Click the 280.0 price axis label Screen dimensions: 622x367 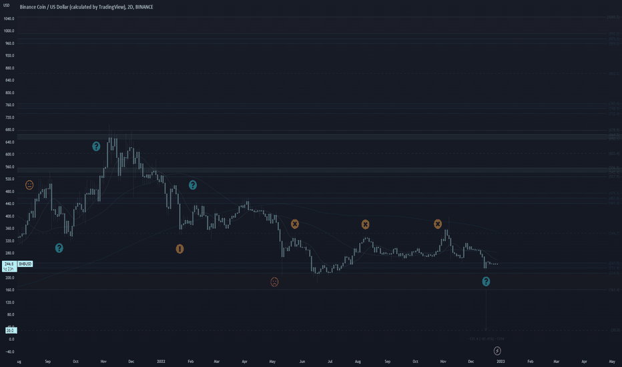10,253
